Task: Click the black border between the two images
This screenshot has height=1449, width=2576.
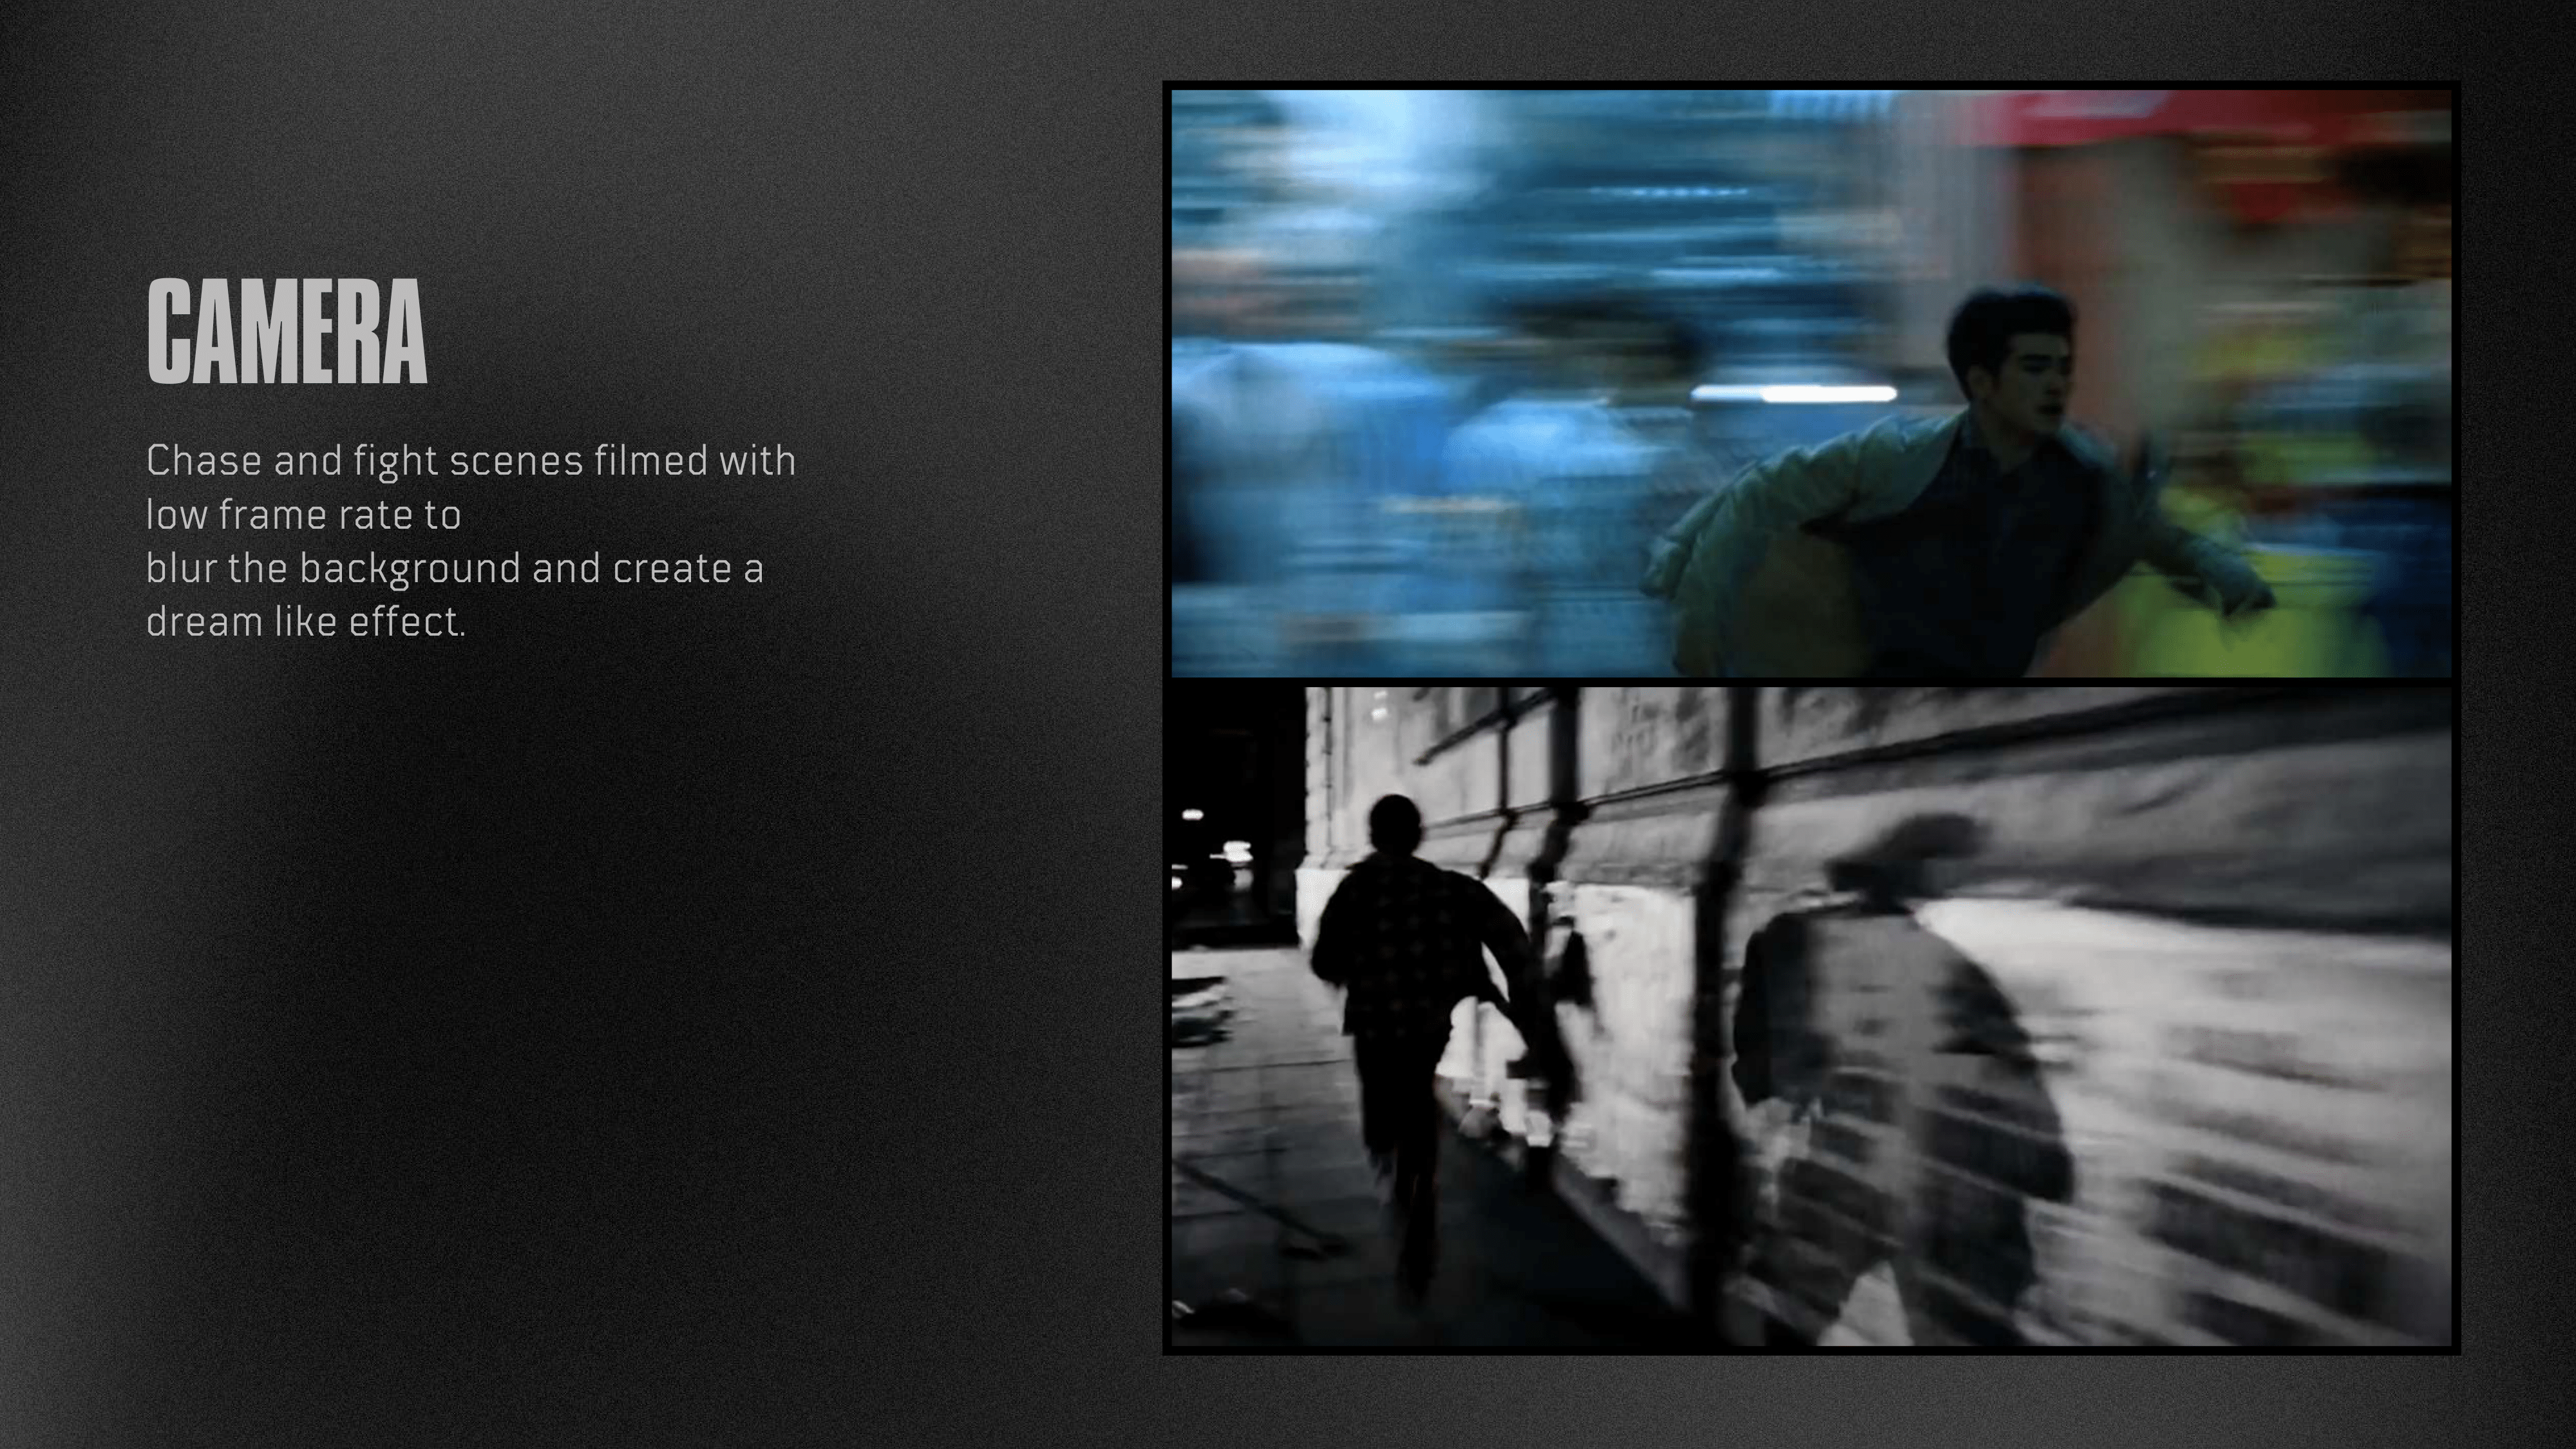Action: click(x=1810, y=682)
